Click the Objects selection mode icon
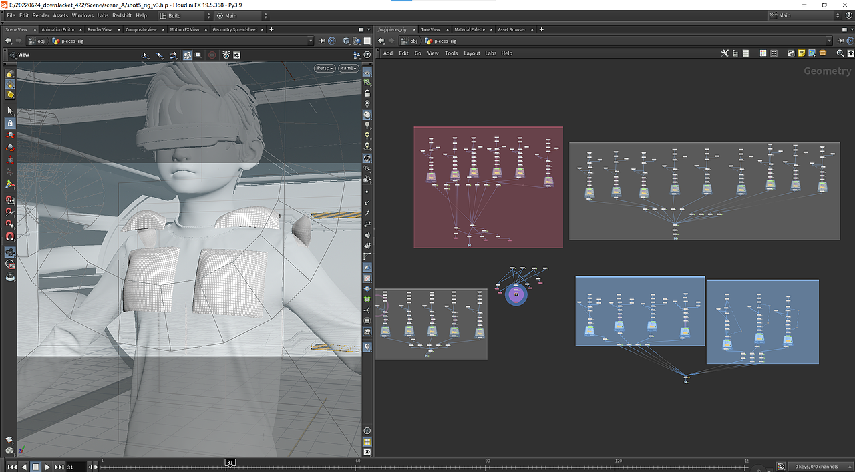The width and height of the screenshot is (855, 472). click(10, 74)
